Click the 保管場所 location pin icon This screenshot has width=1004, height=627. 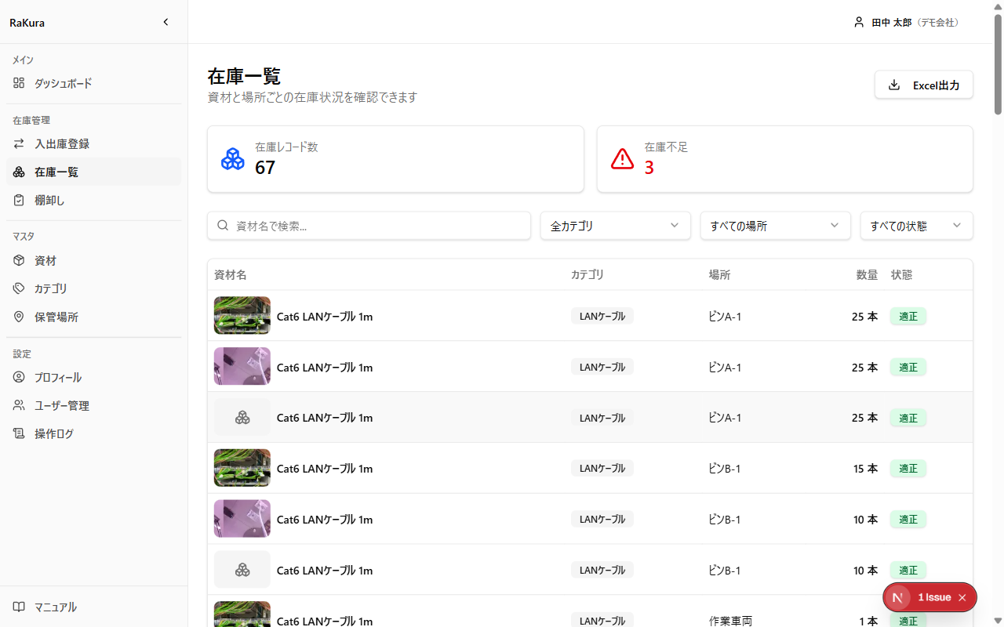coord(19,317)
